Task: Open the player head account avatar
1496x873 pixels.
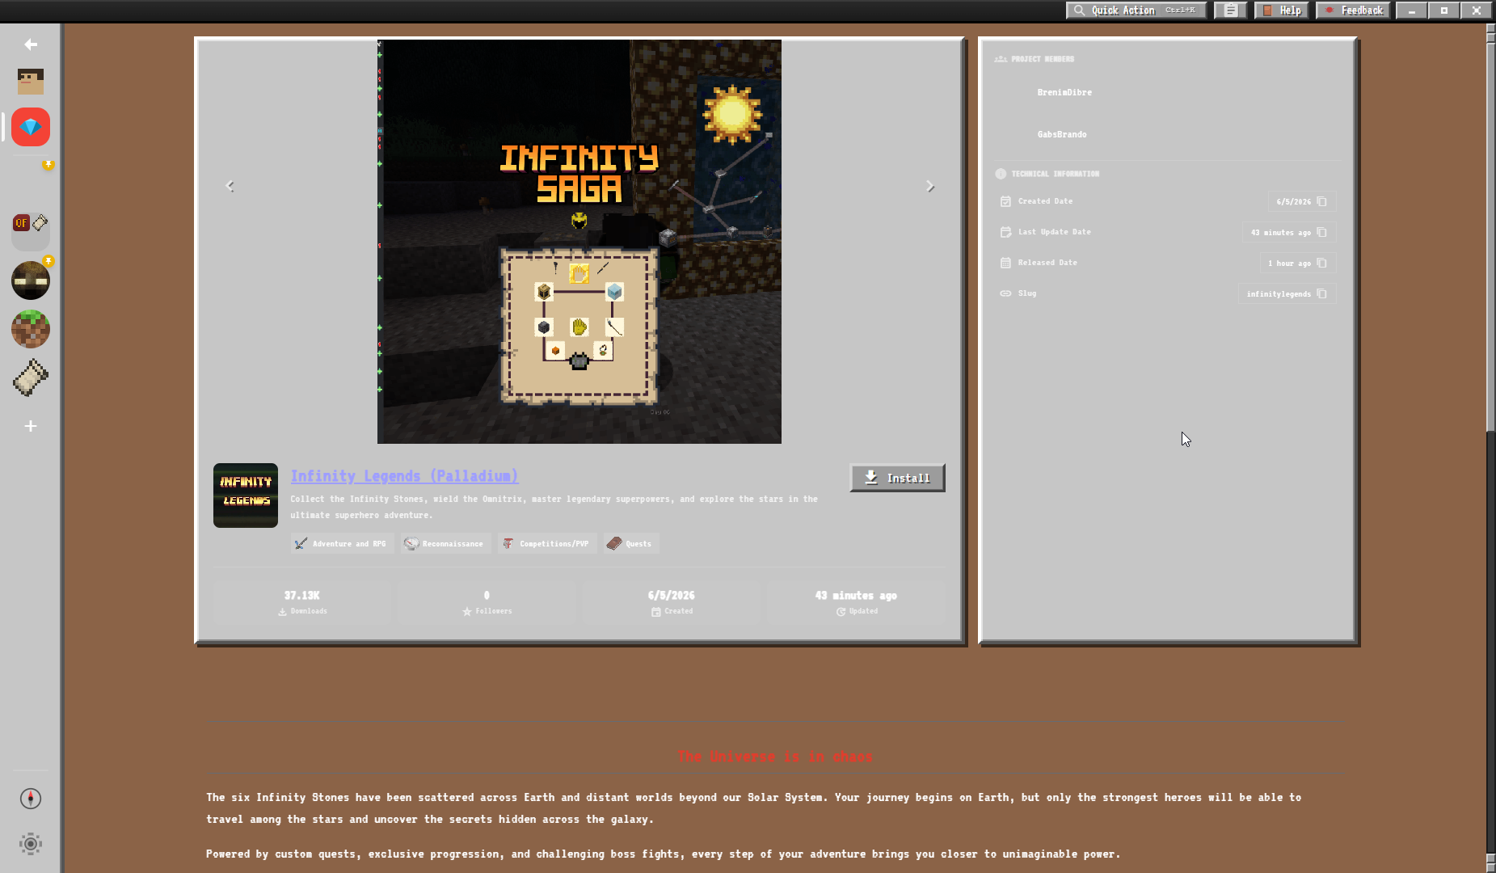Action: point(31,82)
